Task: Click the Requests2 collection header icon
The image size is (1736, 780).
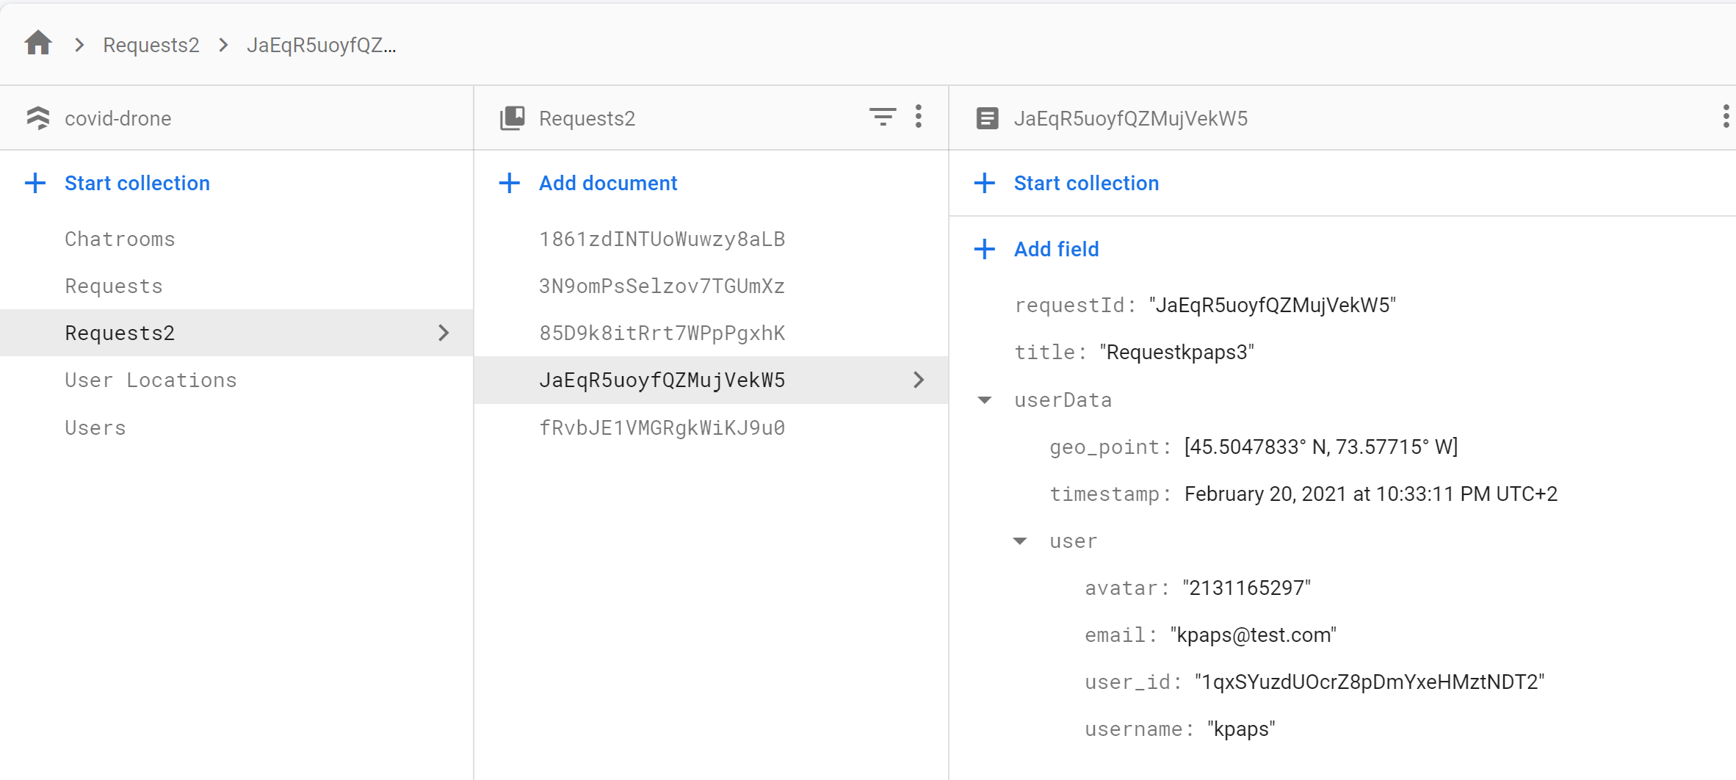Action: [513, 118]
